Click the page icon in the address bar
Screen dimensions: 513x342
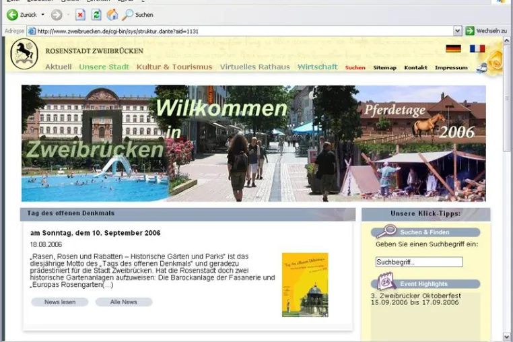[32, 31]
